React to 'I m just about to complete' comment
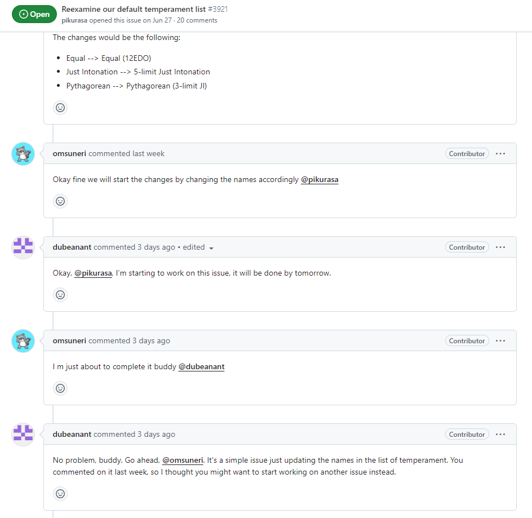The height and width of the screenshot is (518, 532). coord(60,388)
